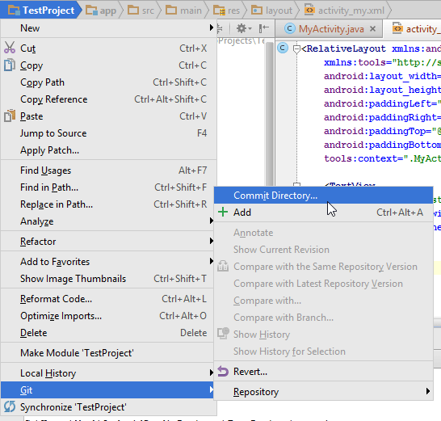Expand the Add to Favorites submenu arrow

click(x=212, y=261)
